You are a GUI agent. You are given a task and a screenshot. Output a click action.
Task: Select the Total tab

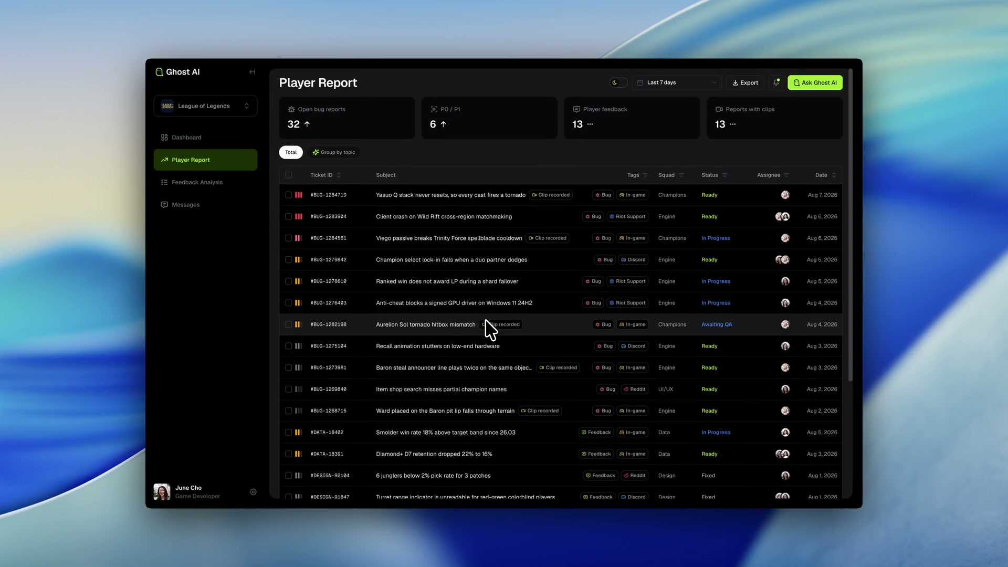tap(291, 152)
